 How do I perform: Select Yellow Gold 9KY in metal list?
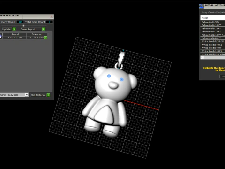click(213, 22)
